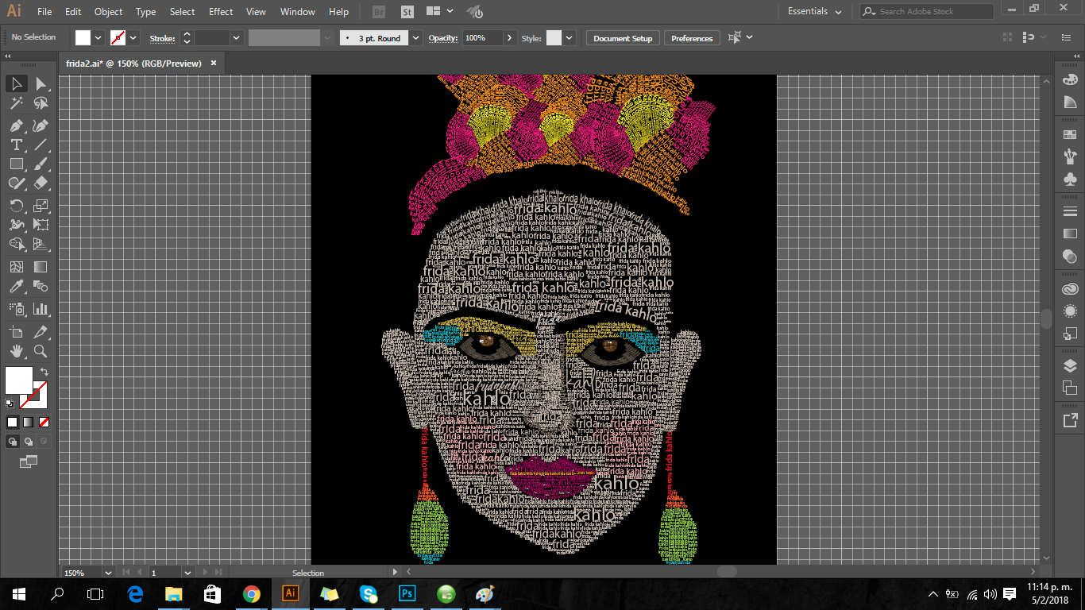Image resolution: width=1085 pixels, height=610 pixels.
Task: Click the Document Setup button
Action: 623,38
